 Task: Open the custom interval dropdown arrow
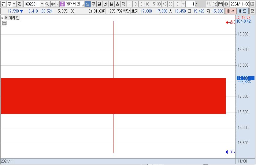(x=183, y=4)
